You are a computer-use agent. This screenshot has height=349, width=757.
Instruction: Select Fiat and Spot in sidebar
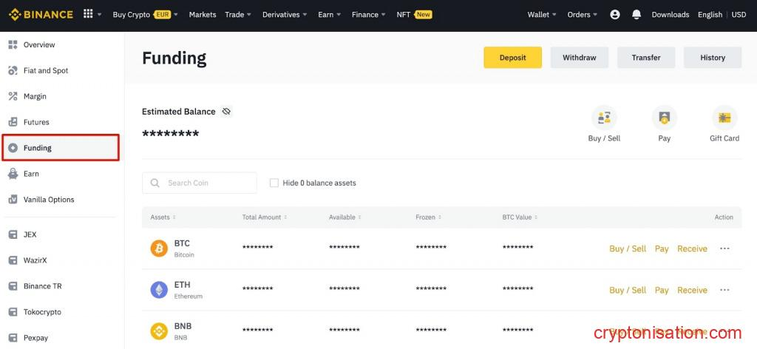click(46, 70)
